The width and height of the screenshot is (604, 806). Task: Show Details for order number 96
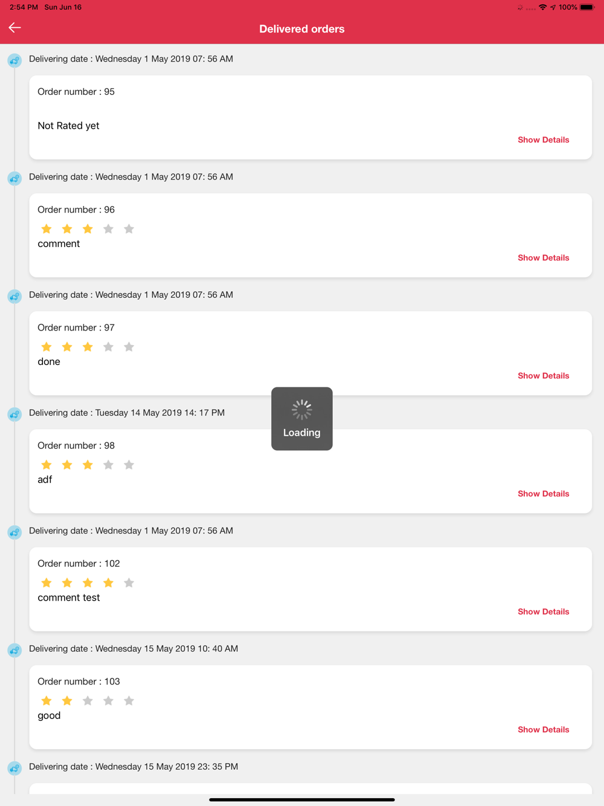[x=543, y=258]
